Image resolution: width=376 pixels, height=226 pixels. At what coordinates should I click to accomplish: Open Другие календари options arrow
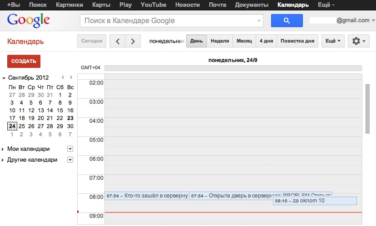(70, 160)
